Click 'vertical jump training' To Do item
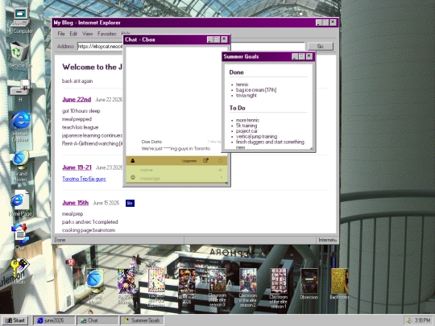 click(x=257, y=136)
